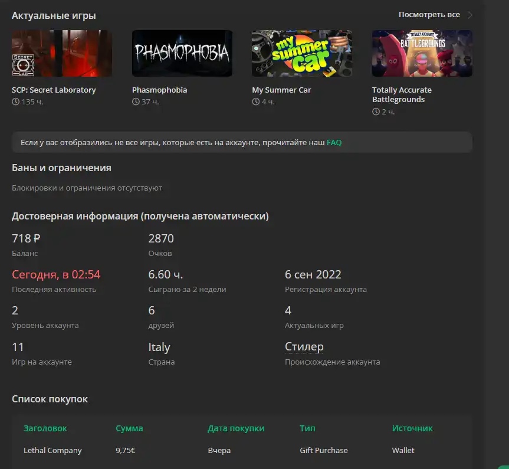Click the "Стилер" account origin value
Screen dimensions: 509x469
point(304,346)
